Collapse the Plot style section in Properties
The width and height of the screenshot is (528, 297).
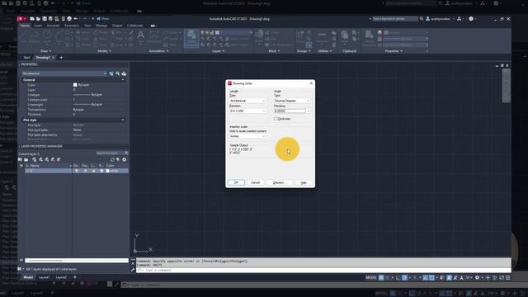click(x=123, y=120)
